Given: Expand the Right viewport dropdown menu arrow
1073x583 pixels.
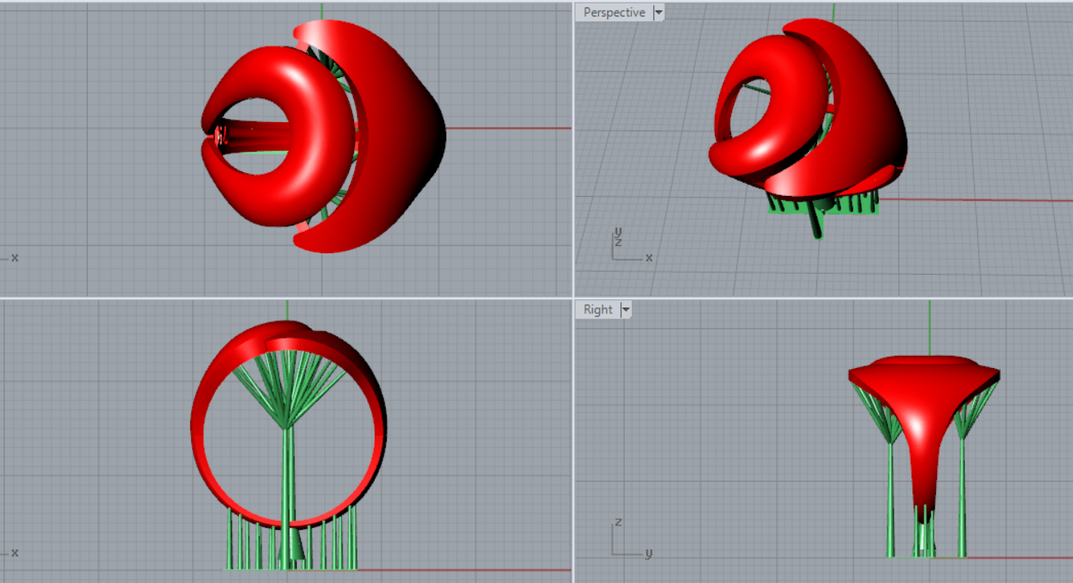Looking at the screenshot, I should click(x=626, y=309).
